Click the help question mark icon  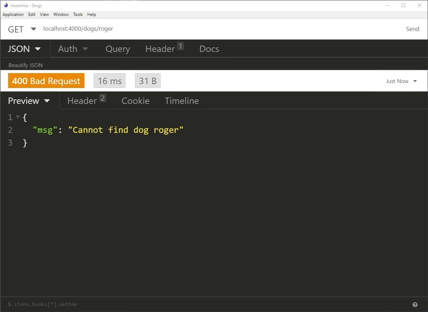click(x=415, y=305)
